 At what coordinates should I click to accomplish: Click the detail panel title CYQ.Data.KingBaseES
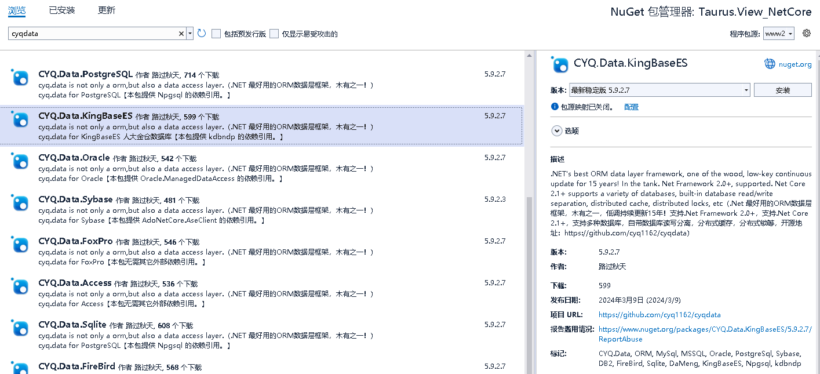(631, 63)
